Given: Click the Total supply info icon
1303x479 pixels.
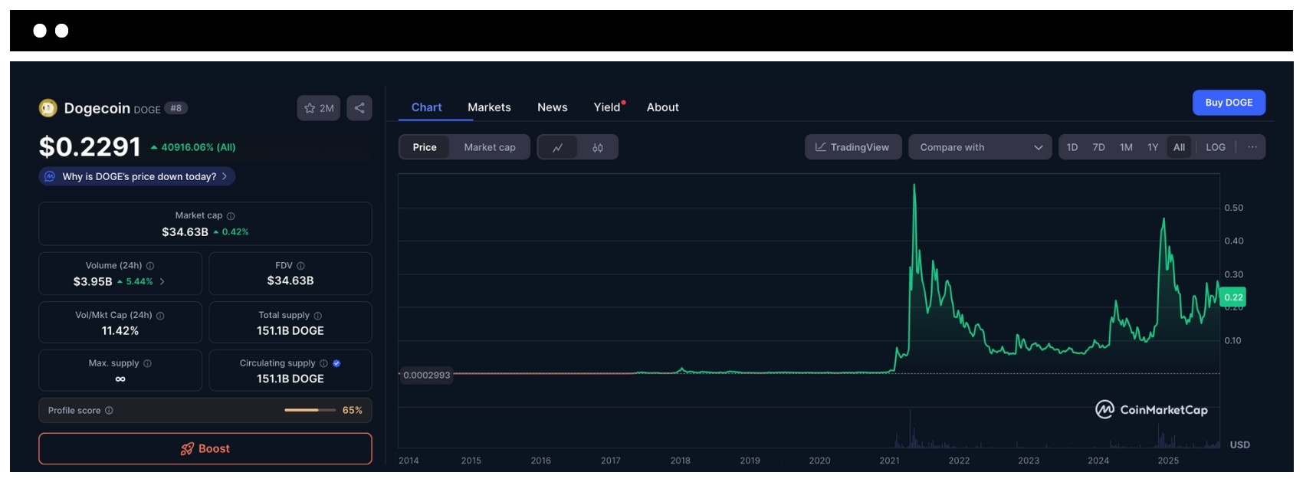Looking at the screenshot, I should coord(318,316).
